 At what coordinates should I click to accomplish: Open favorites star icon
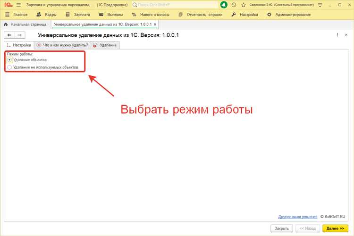pos(244,5)
